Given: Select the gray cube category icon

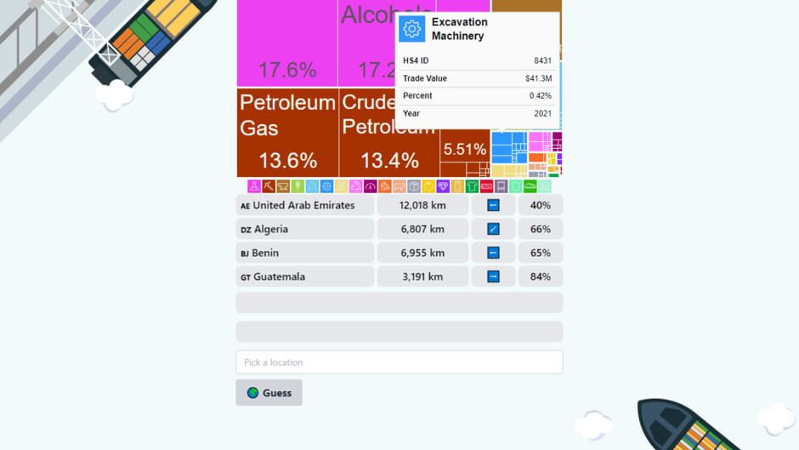Looking at the screenshot, I should coord(414,186).
